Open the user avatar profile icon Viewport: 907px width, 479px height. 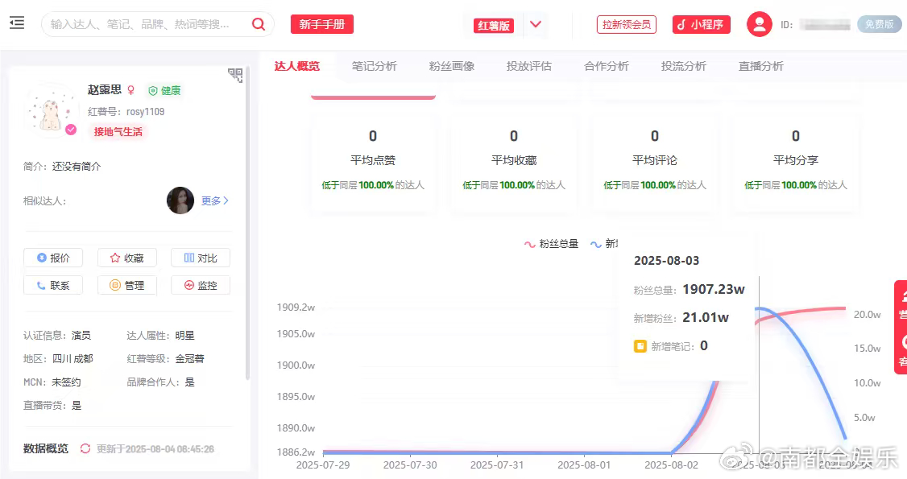(759, 24)
